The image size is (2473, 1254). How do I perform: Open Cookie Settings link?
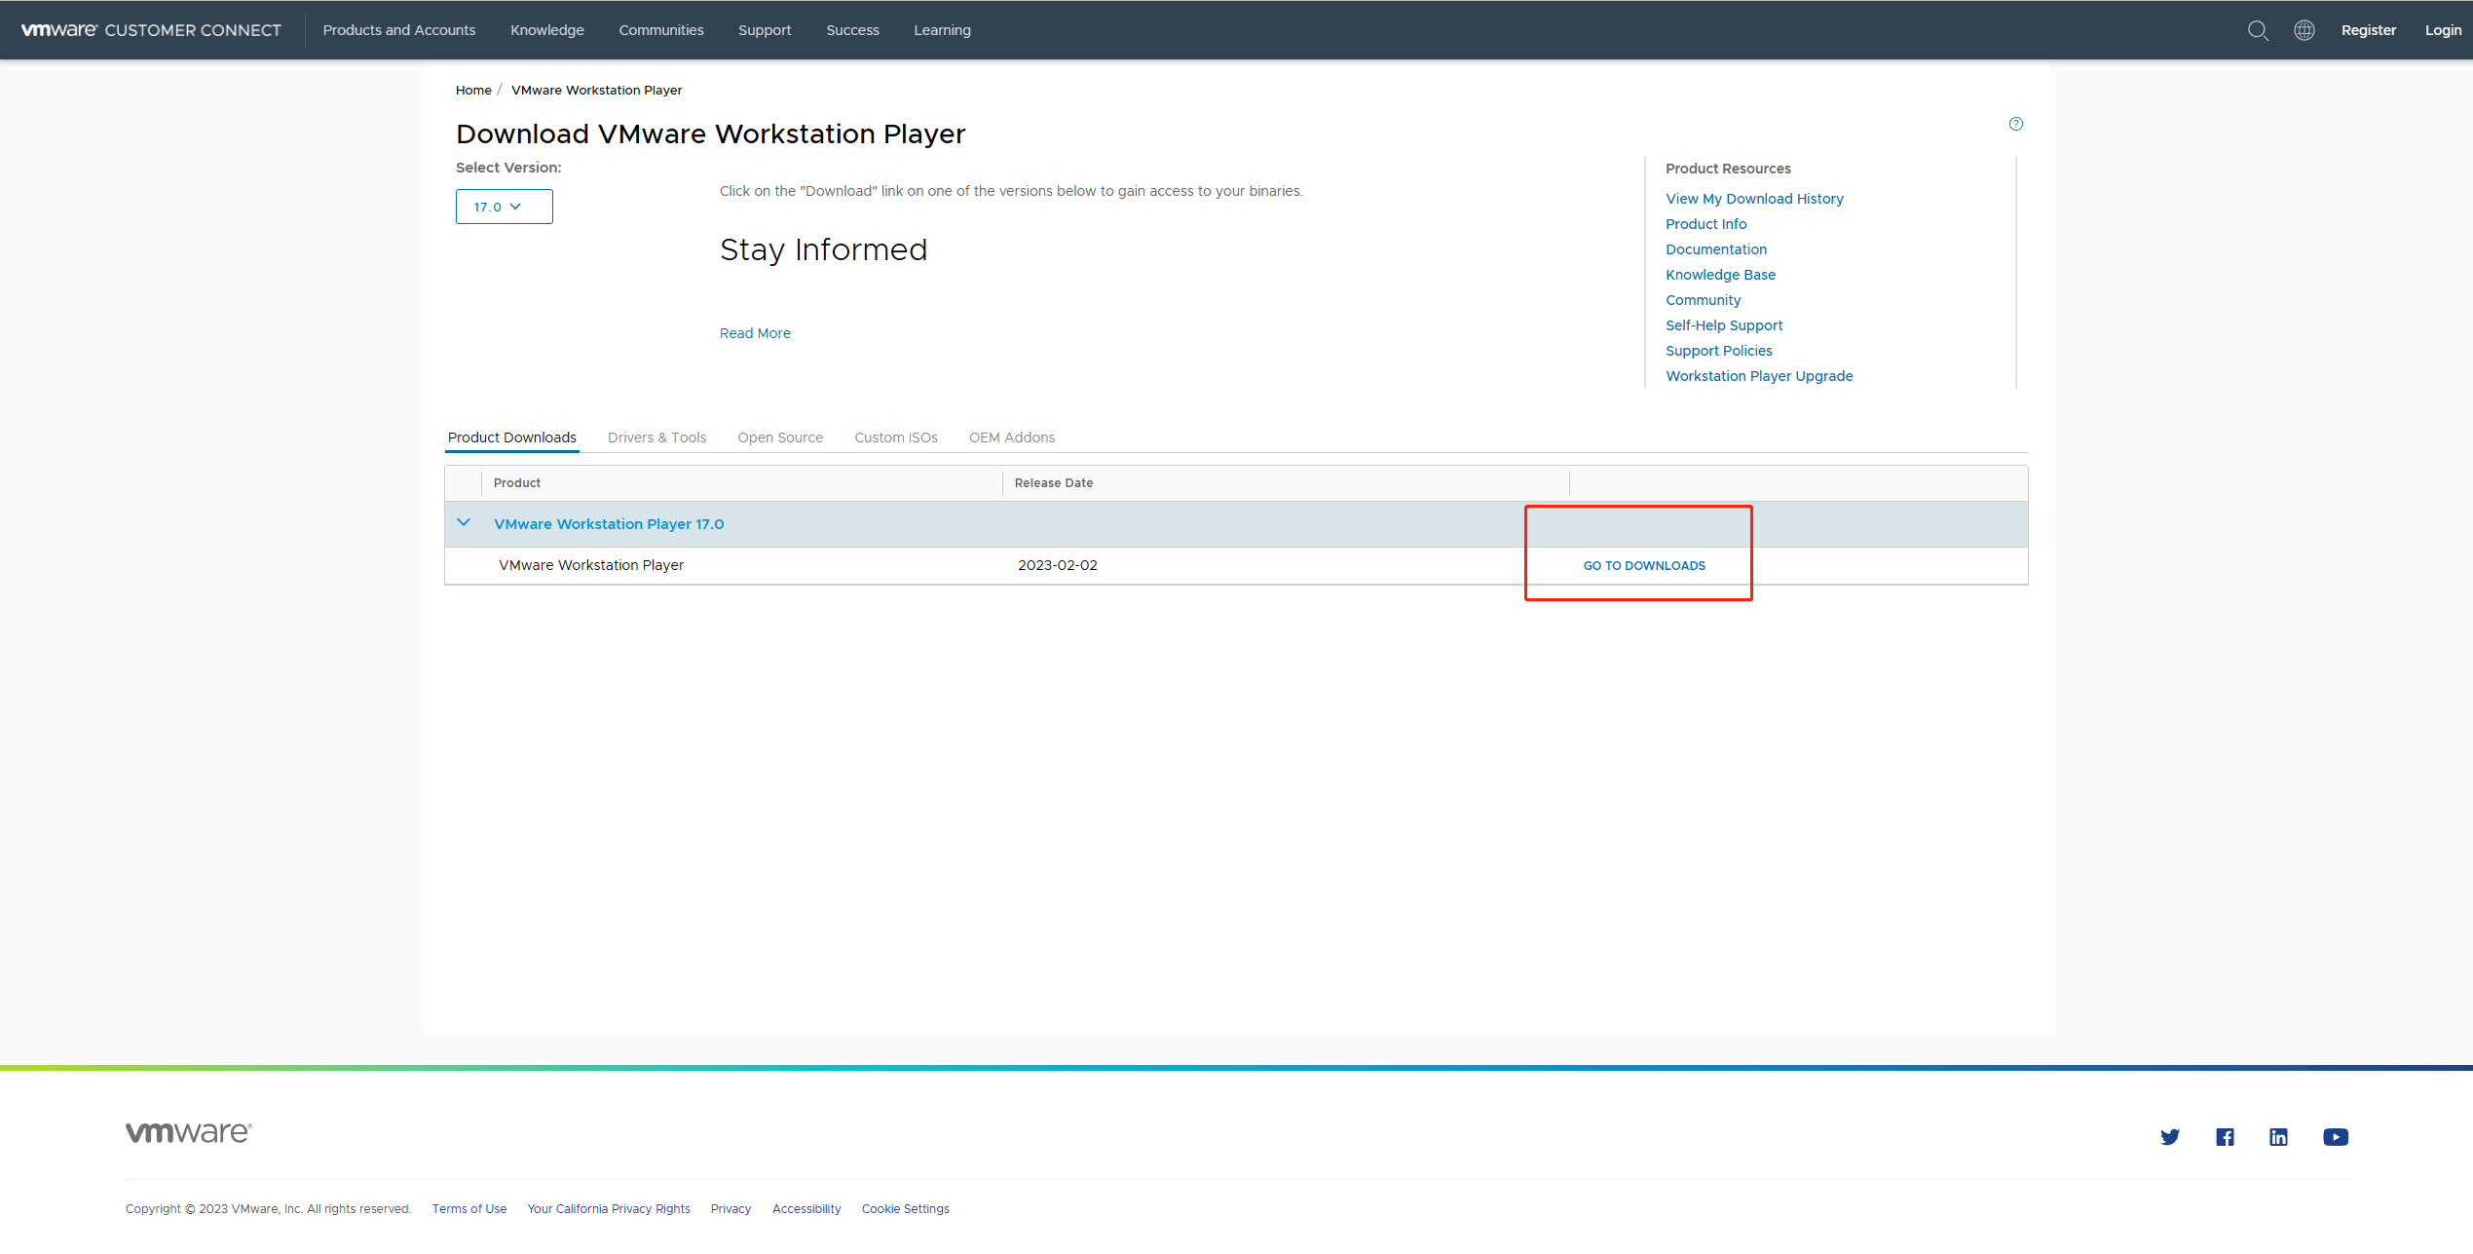(x=905, y=1209)
